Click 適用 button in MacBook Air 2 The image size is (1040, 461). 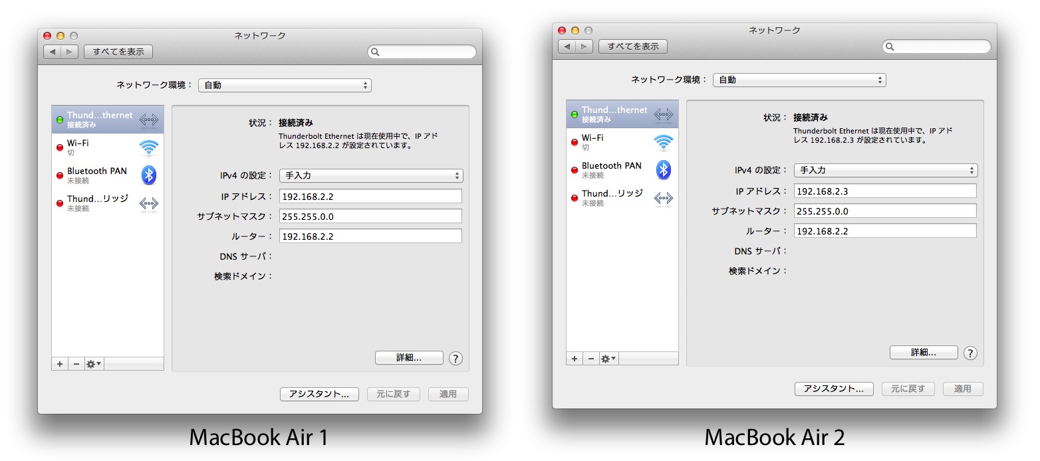coord(963,389)
